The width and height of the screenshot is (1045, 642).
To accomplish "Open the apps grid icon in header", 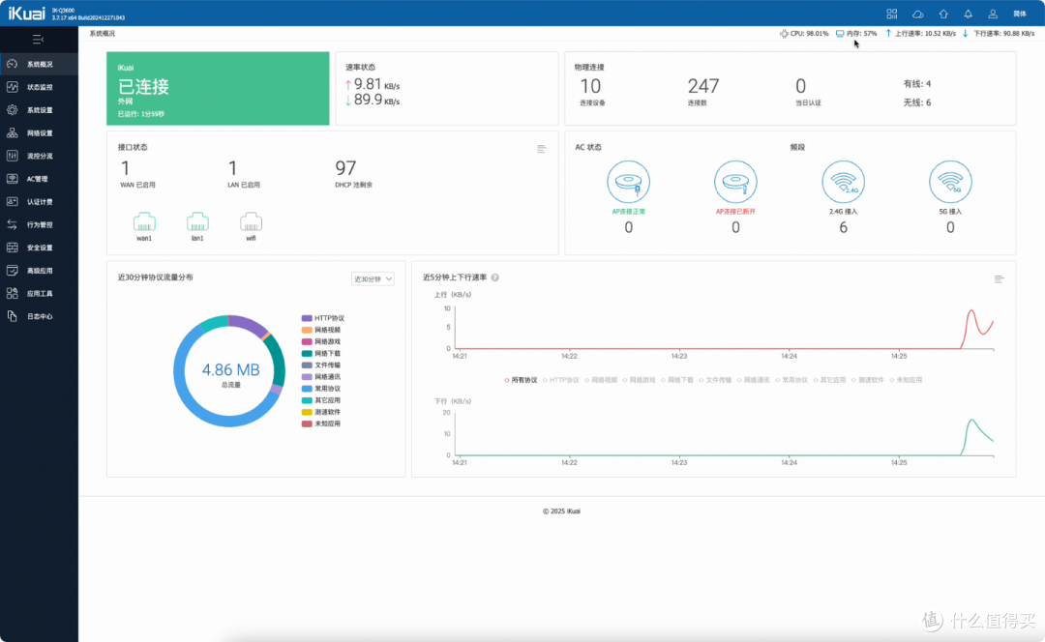I will coord(892,14).
